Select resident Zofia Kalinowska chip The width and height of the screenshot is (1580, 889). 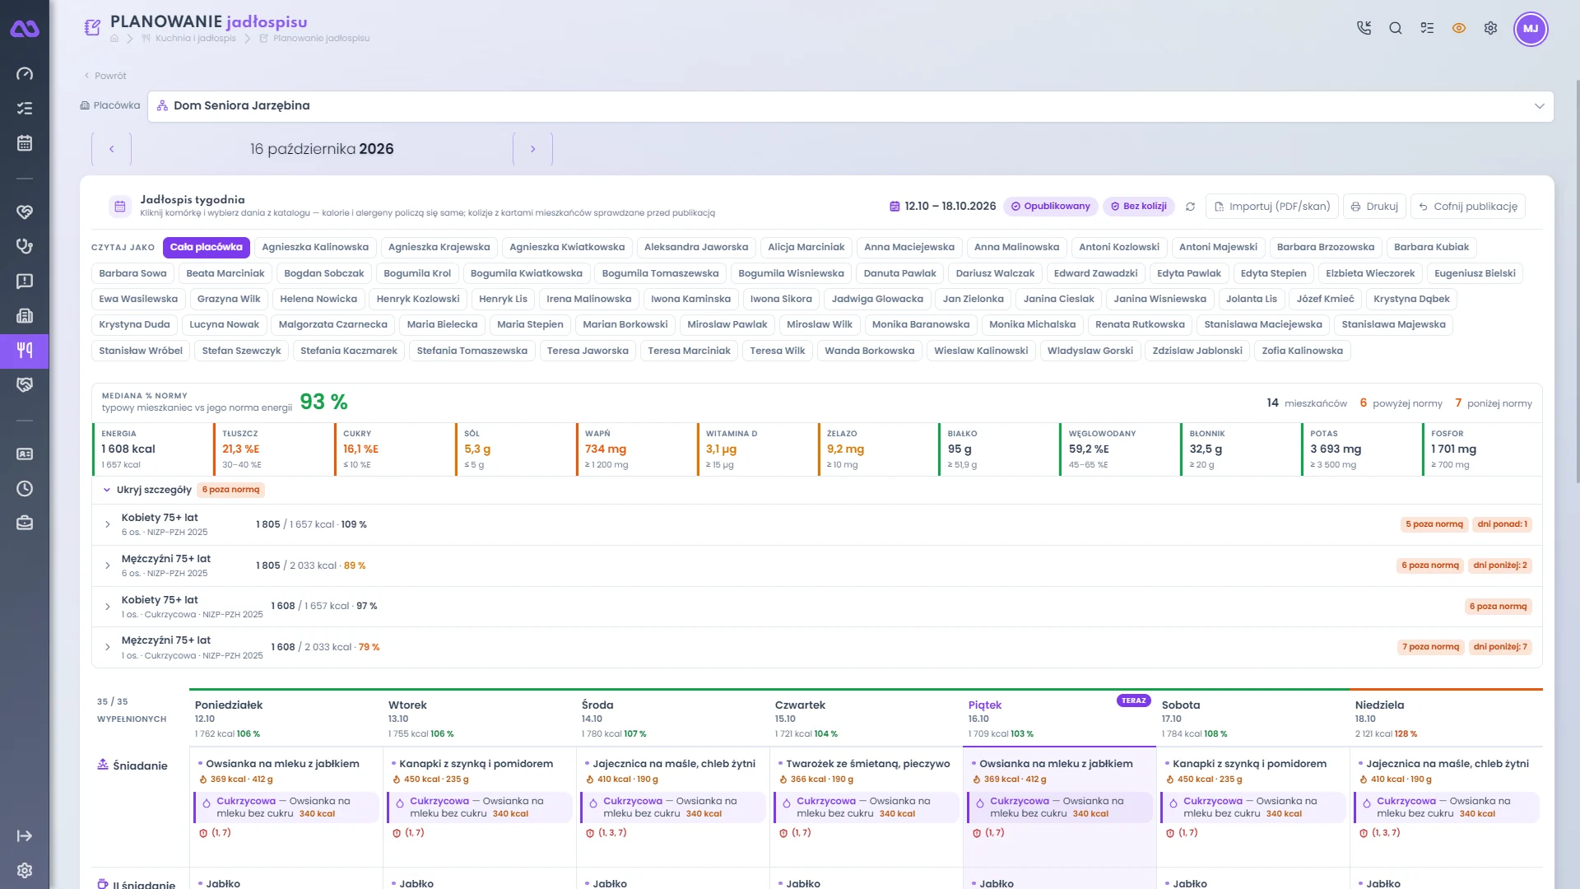click(1302, 351)
